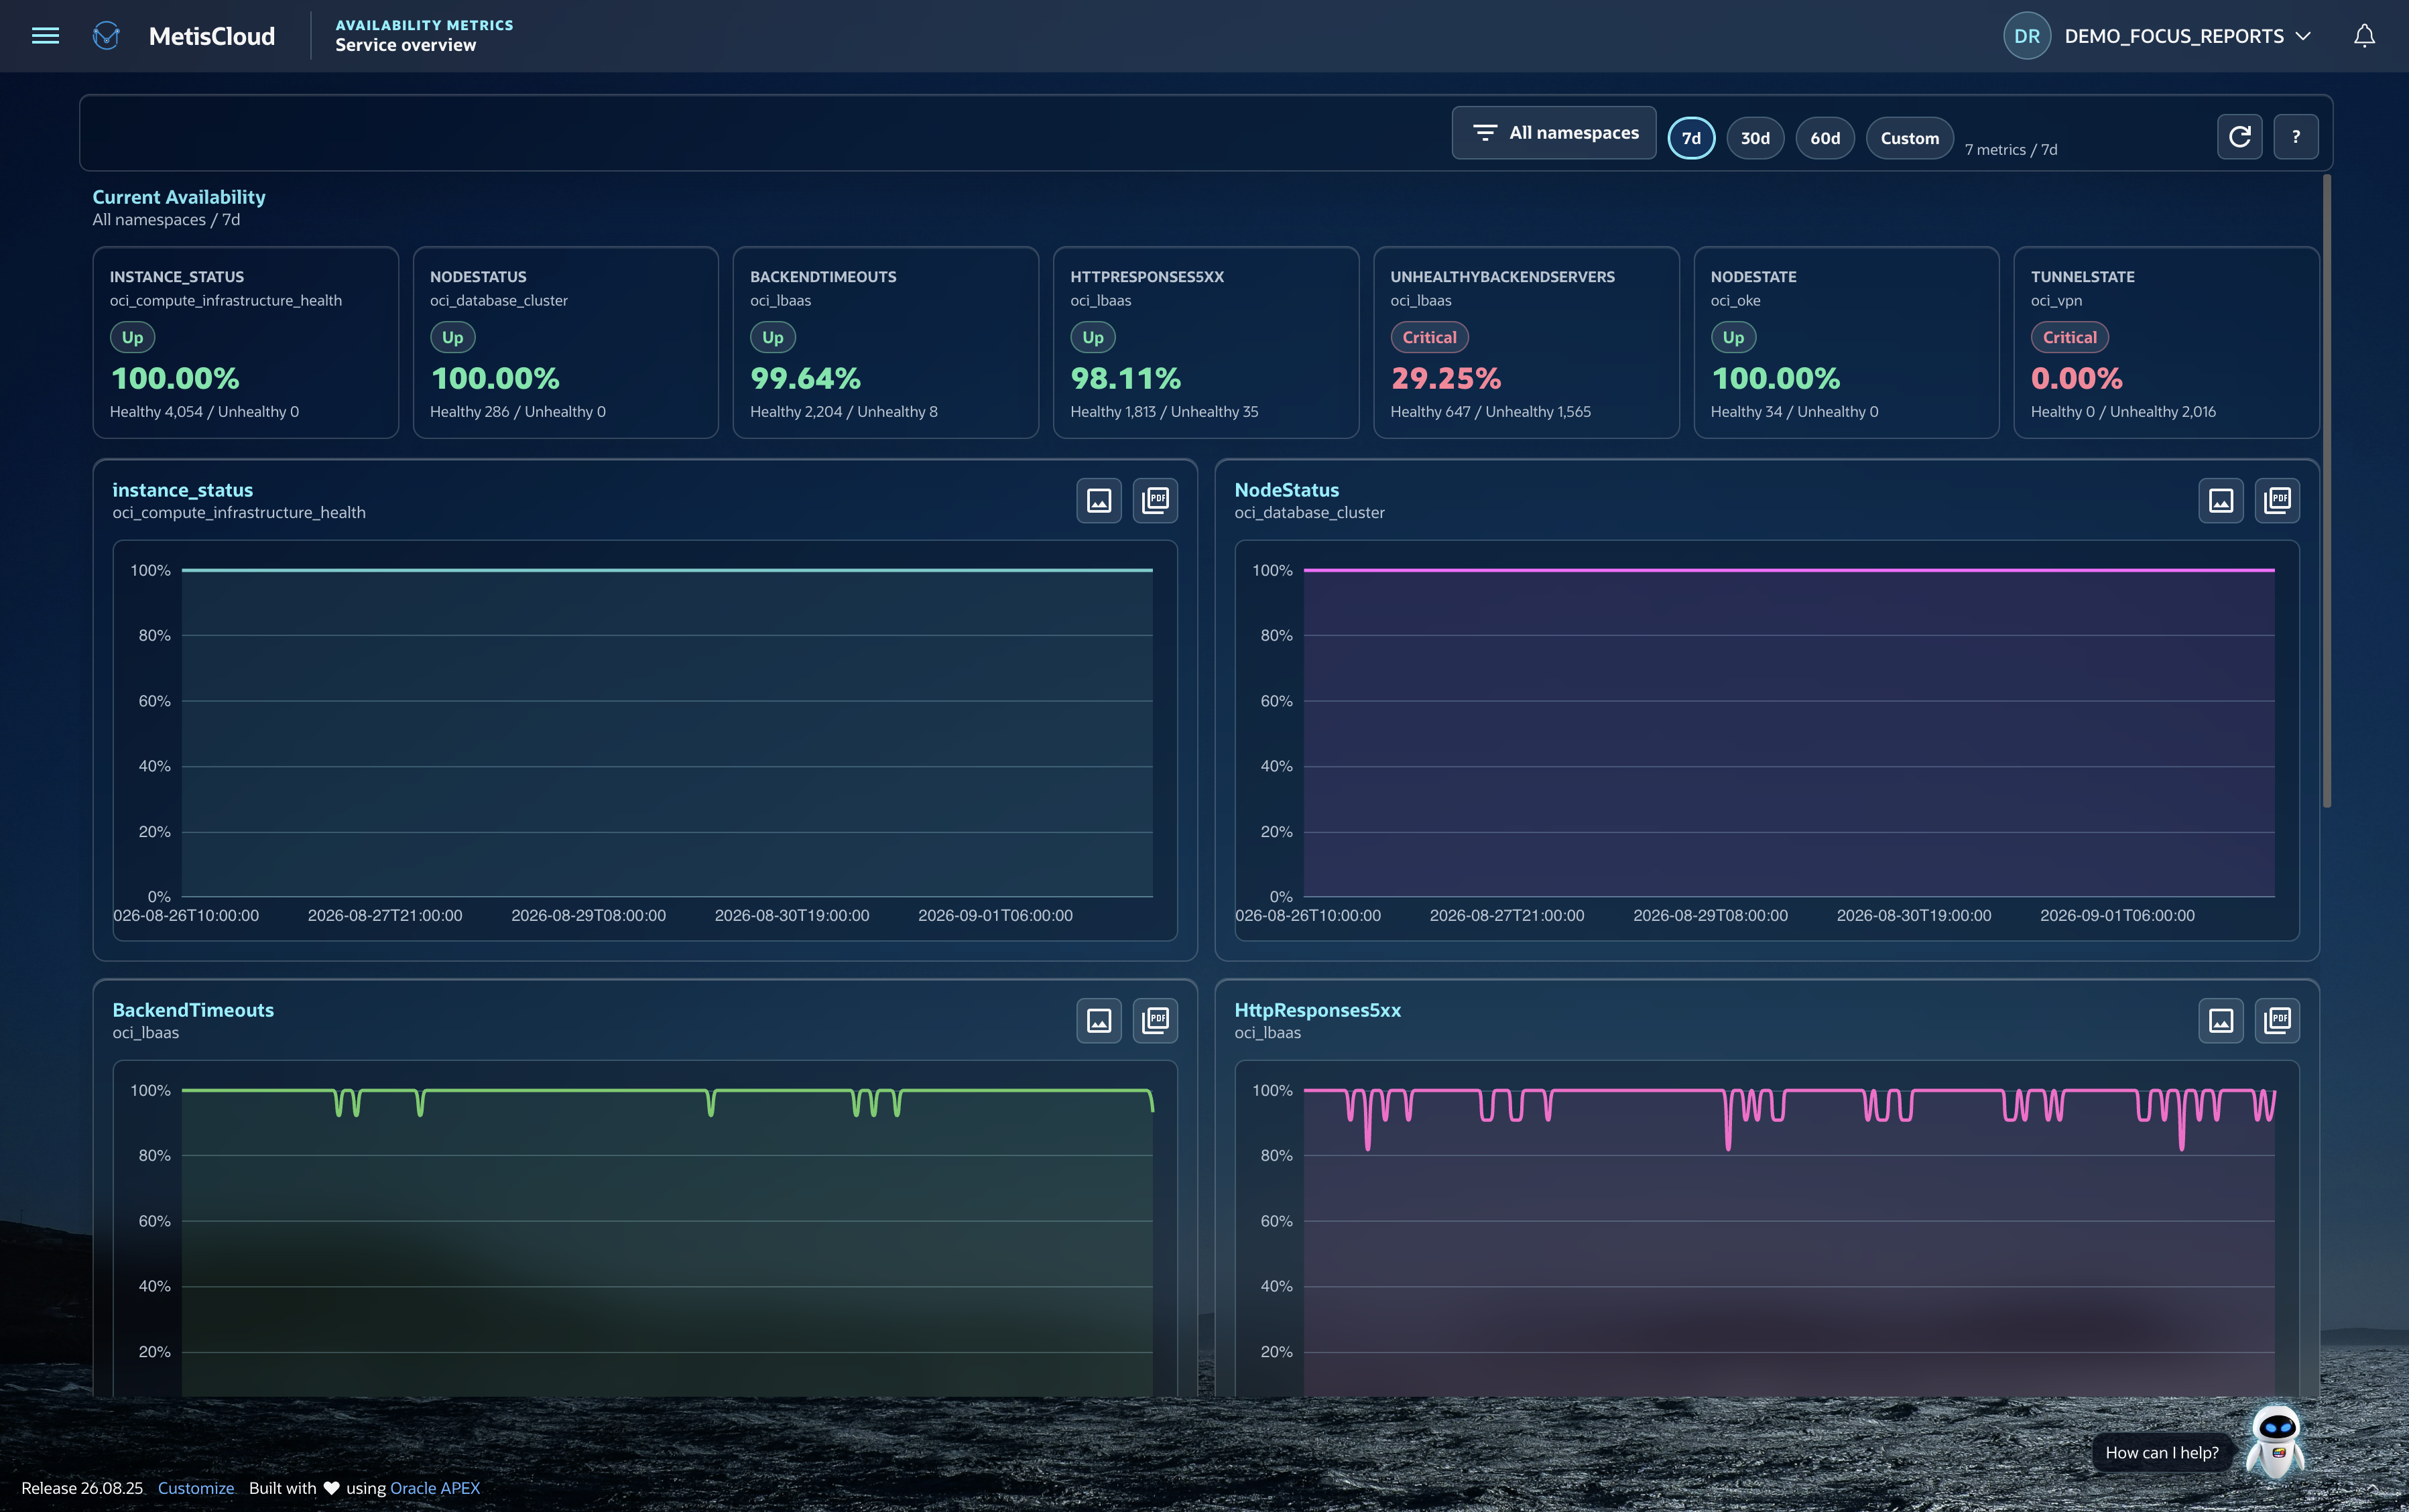Screen dimensions: 2409x1512
Task: Click the Service overview page title
Action: [405, 45]
